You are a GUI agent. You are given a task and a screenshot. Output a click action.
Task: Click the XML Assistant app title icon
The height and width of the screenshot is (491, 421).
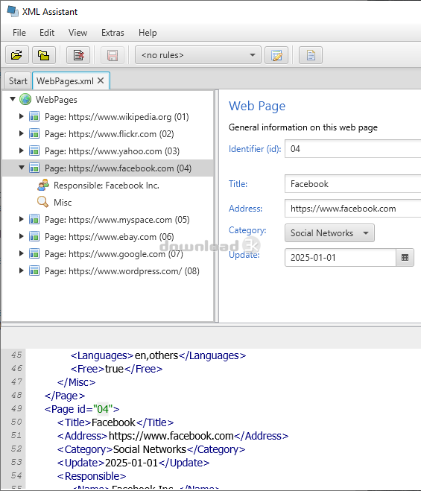click(13, 11)
